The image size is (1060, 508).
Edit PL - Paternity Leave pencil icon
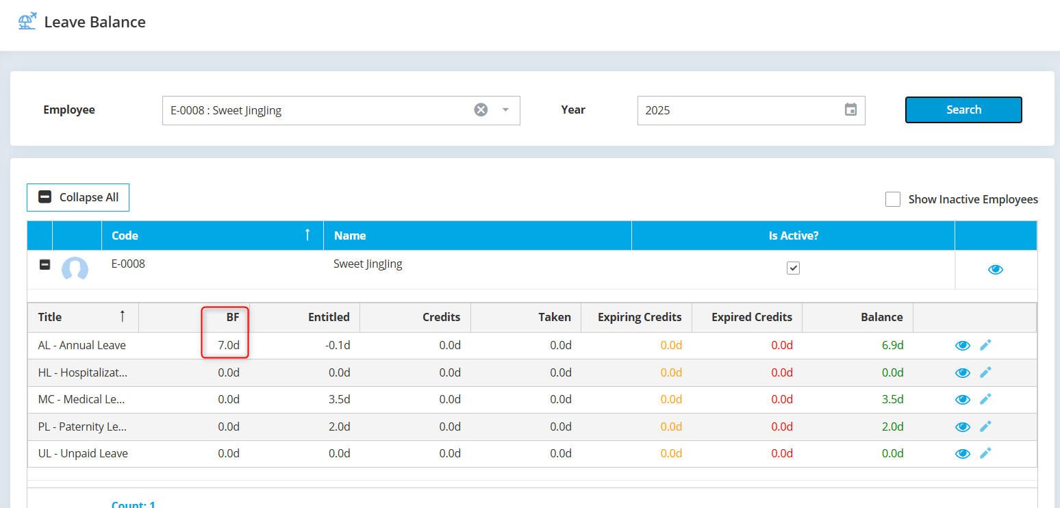[x=985, y=427]
